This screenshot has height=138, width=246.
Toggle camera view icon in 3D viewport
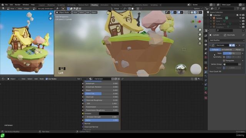[200, 39]
